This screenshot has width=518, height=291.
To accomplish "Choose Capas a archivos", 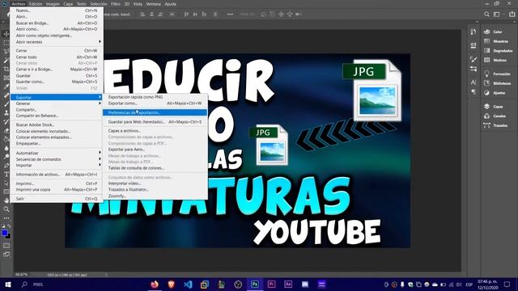I will (155, 131).
